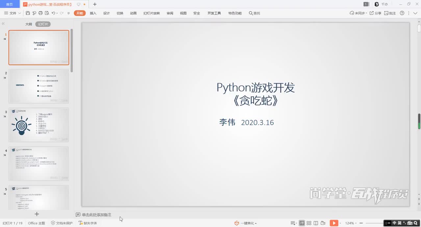The width and height of the screenshot is (421, 227).
Task: Click the animation star under slide 1 number
Action: coord(5,39)
